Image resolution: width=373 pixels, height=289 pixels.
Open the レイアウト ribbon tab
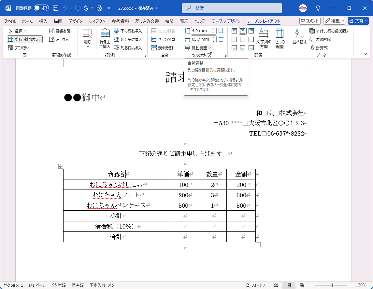[97, 21]
